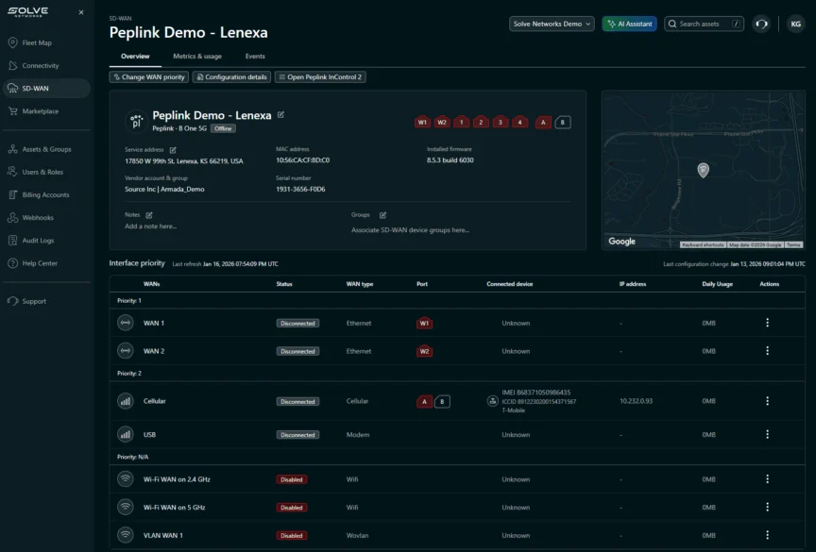The height and width of the screenshot is (552, 816).
Task: Go to Audit Logs in sidebar
Action: 39,241
